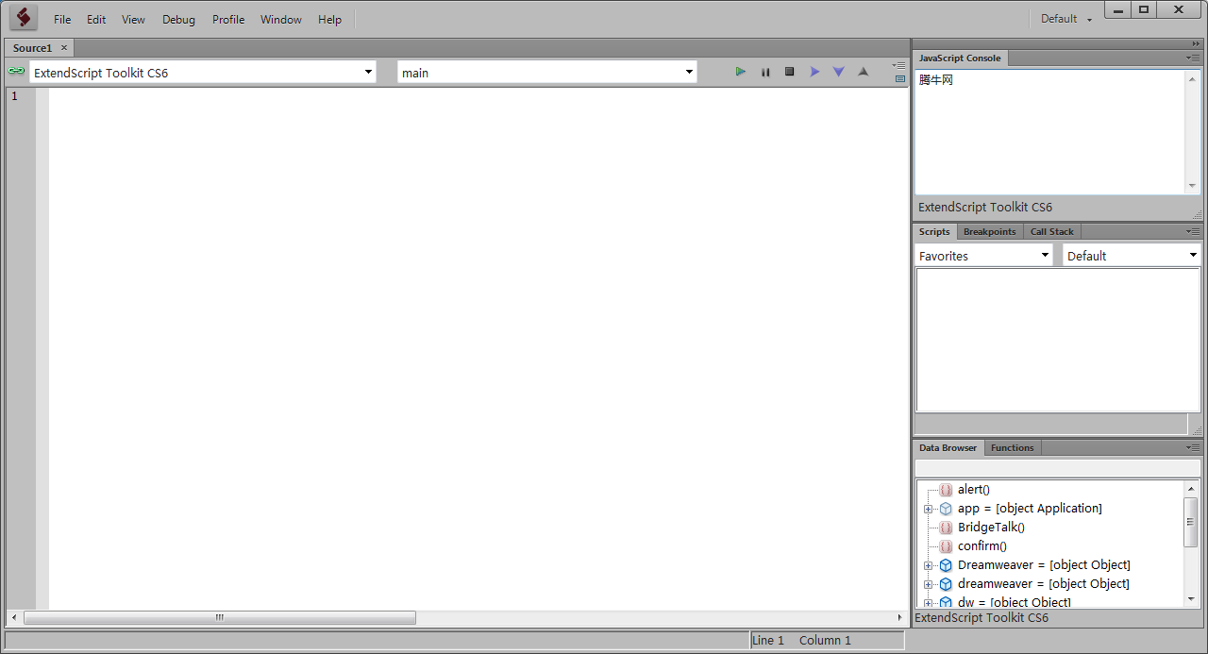Screen dimensions: 1208x654
Task: Click the Step Into down arrow icon
Action: [x=838, y=72]
